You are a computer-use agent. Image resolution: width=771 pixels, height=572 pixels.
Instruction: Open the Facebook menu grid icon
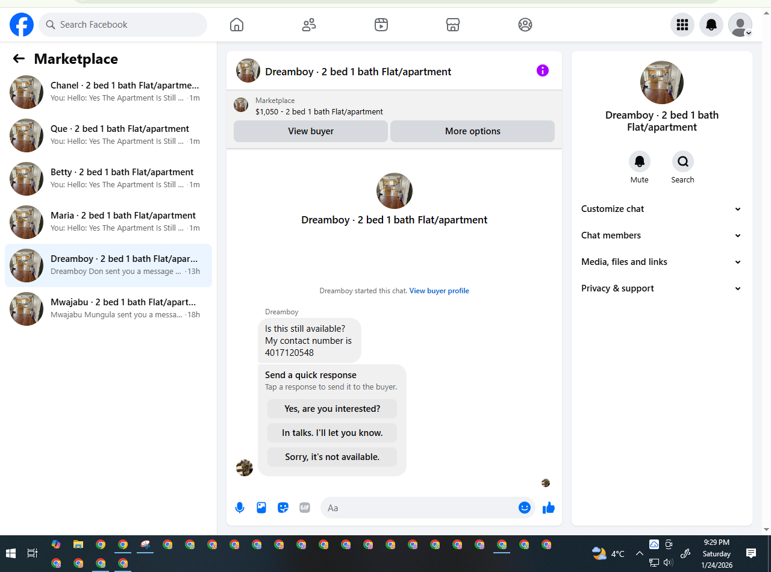pos(682,25)
